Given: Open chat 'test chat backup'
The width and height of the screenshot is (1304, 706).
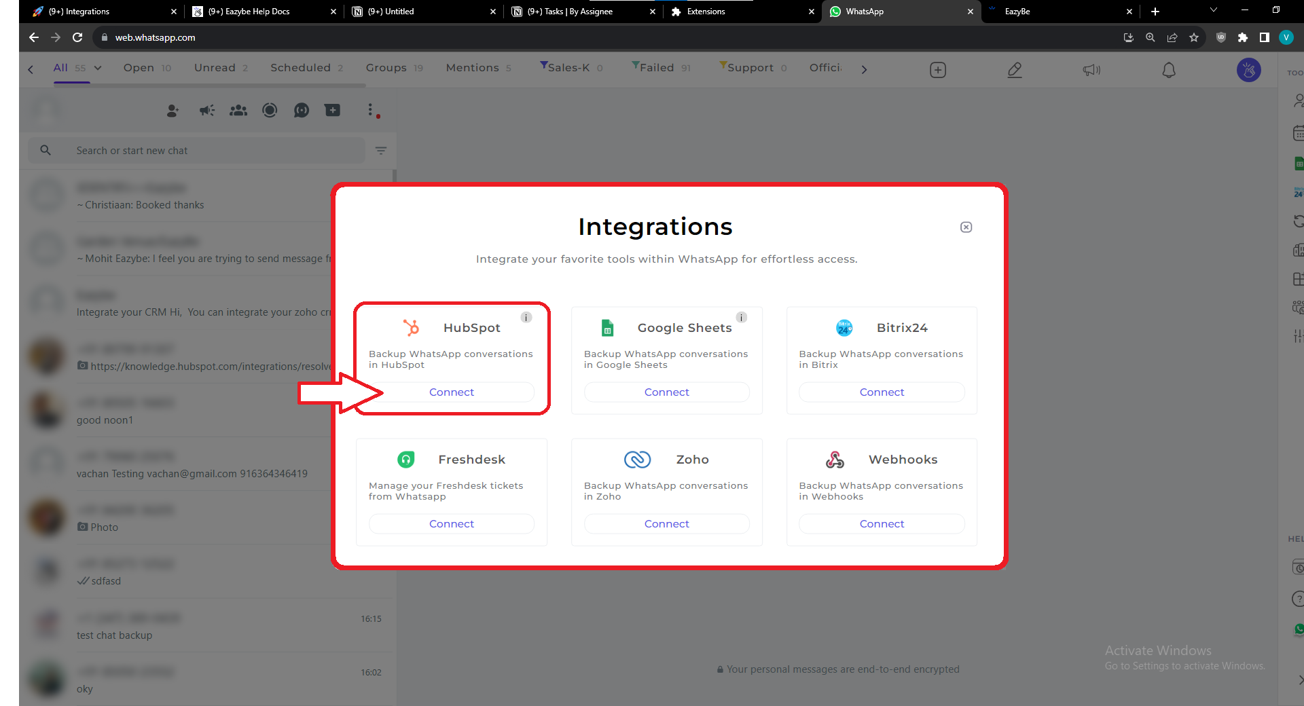Looking at the screenshot, I should (x=207, y=626).
